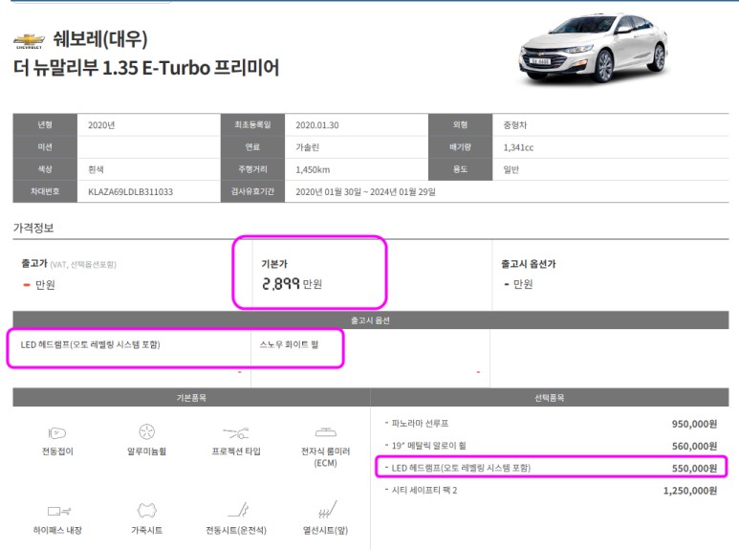Image resolution: width=739 pixels, height=550 pixels.
Task: Click the 19" 메탈릭 알로이 휠 option
Action: 551,446
